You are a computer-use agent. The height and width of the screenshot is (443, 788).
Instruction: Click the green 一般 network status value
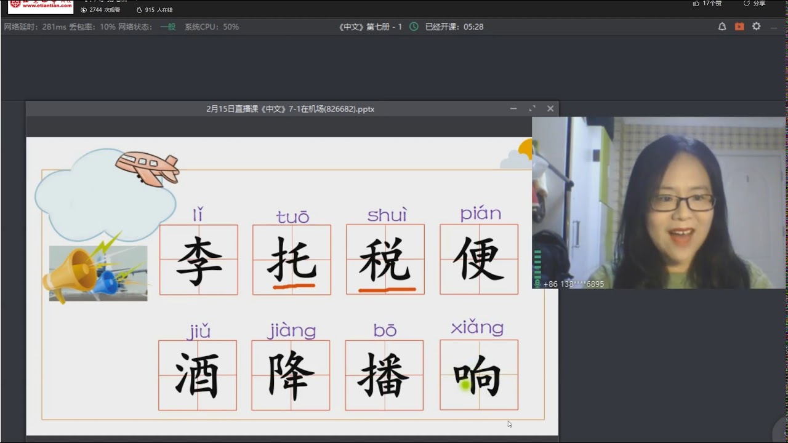tap(167, 26)
